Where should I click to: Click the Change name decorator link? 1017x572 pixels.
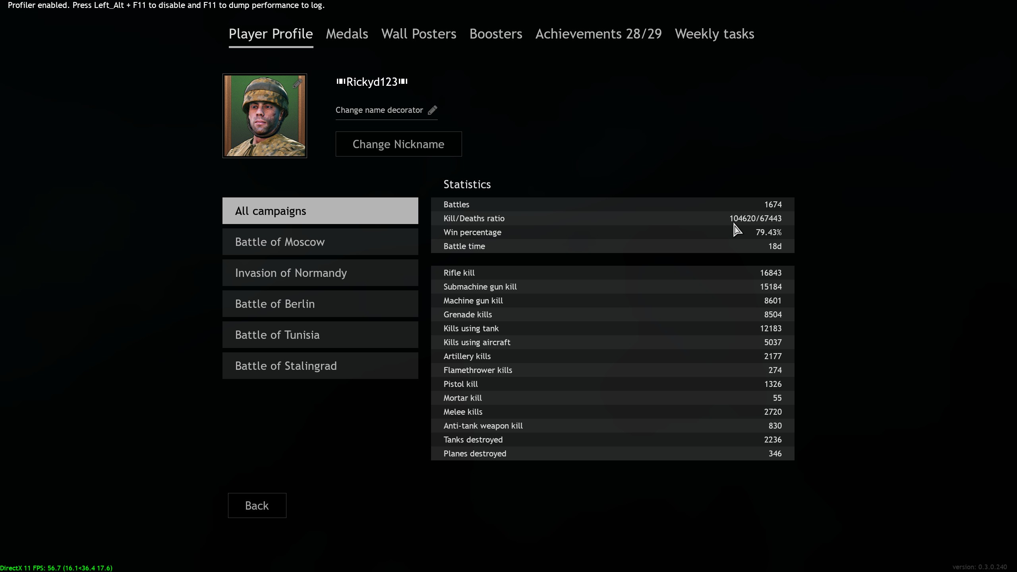tap(379, 110)
